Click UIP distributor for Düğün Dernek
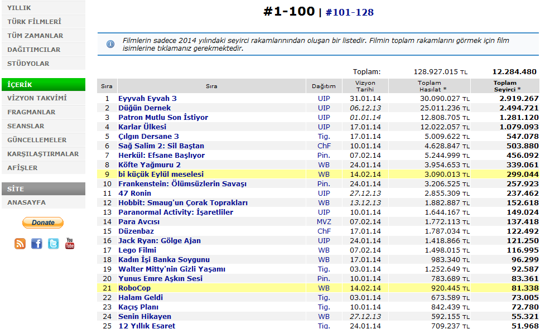 point(324,108)
